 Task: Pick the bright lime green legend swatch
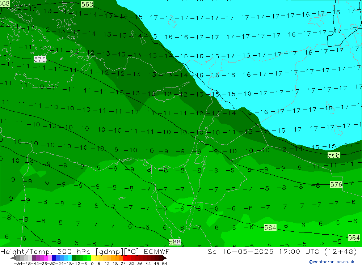(89, 258)
